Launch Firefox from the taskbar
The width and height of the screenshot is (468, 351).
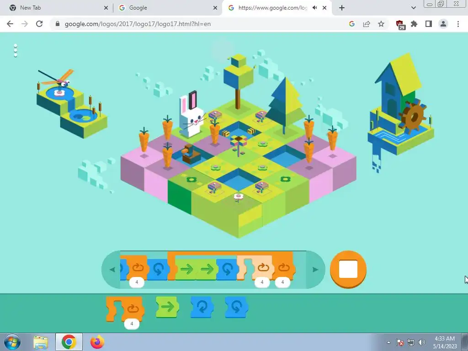(97, 342)
